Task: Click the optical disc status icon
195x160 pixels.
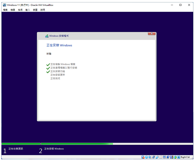Action: [146, 157]
